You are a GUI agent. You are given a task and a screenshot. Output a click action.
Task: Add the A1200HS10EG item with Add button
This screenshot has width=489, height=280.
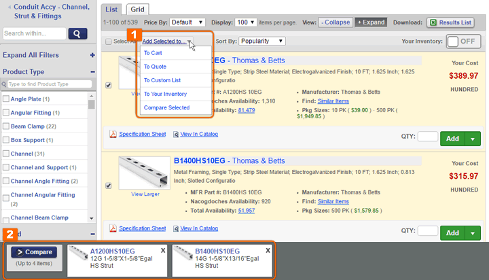click(x=452, y=139)
